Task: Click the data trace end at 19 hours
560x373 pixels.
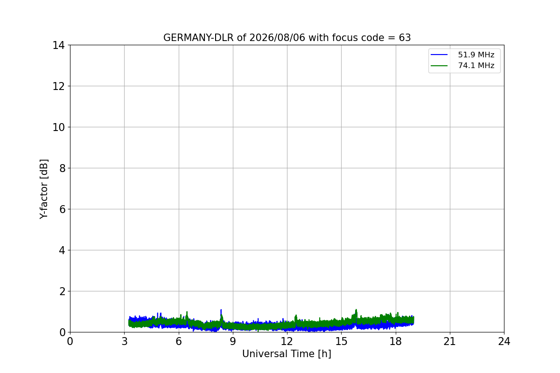Action: pyautogui.click(x=413, y=320)
